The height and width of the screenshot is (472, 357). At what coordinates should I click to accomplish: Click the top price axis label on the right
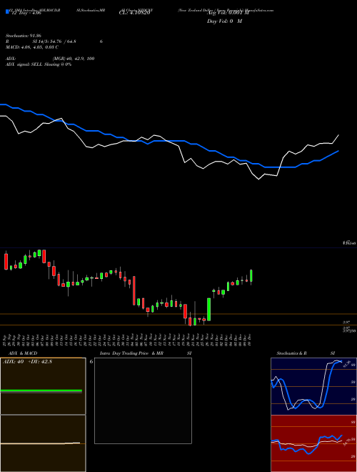349,242
